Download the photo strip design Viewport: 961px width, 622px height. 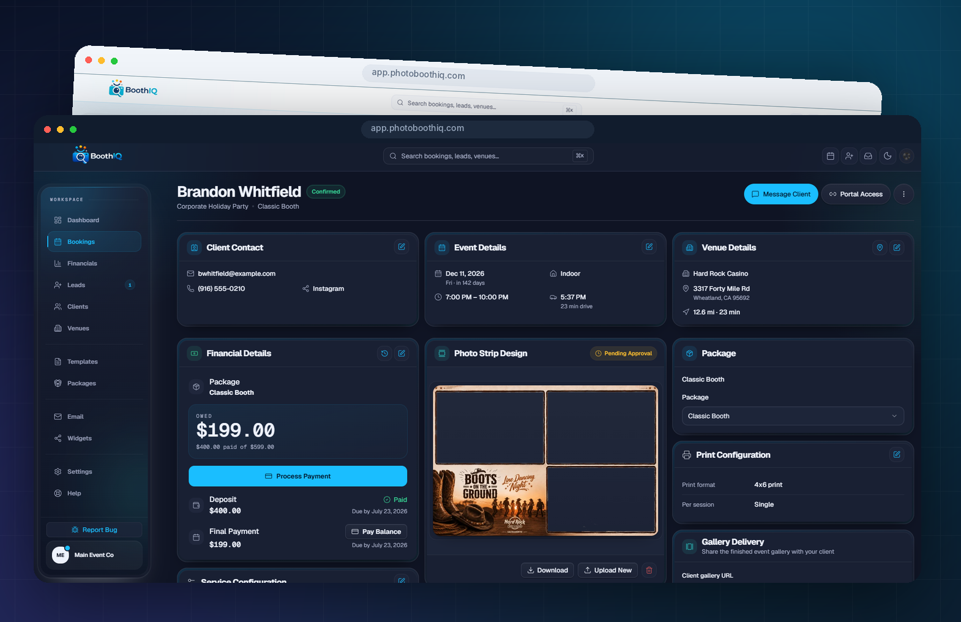point(548,570)
